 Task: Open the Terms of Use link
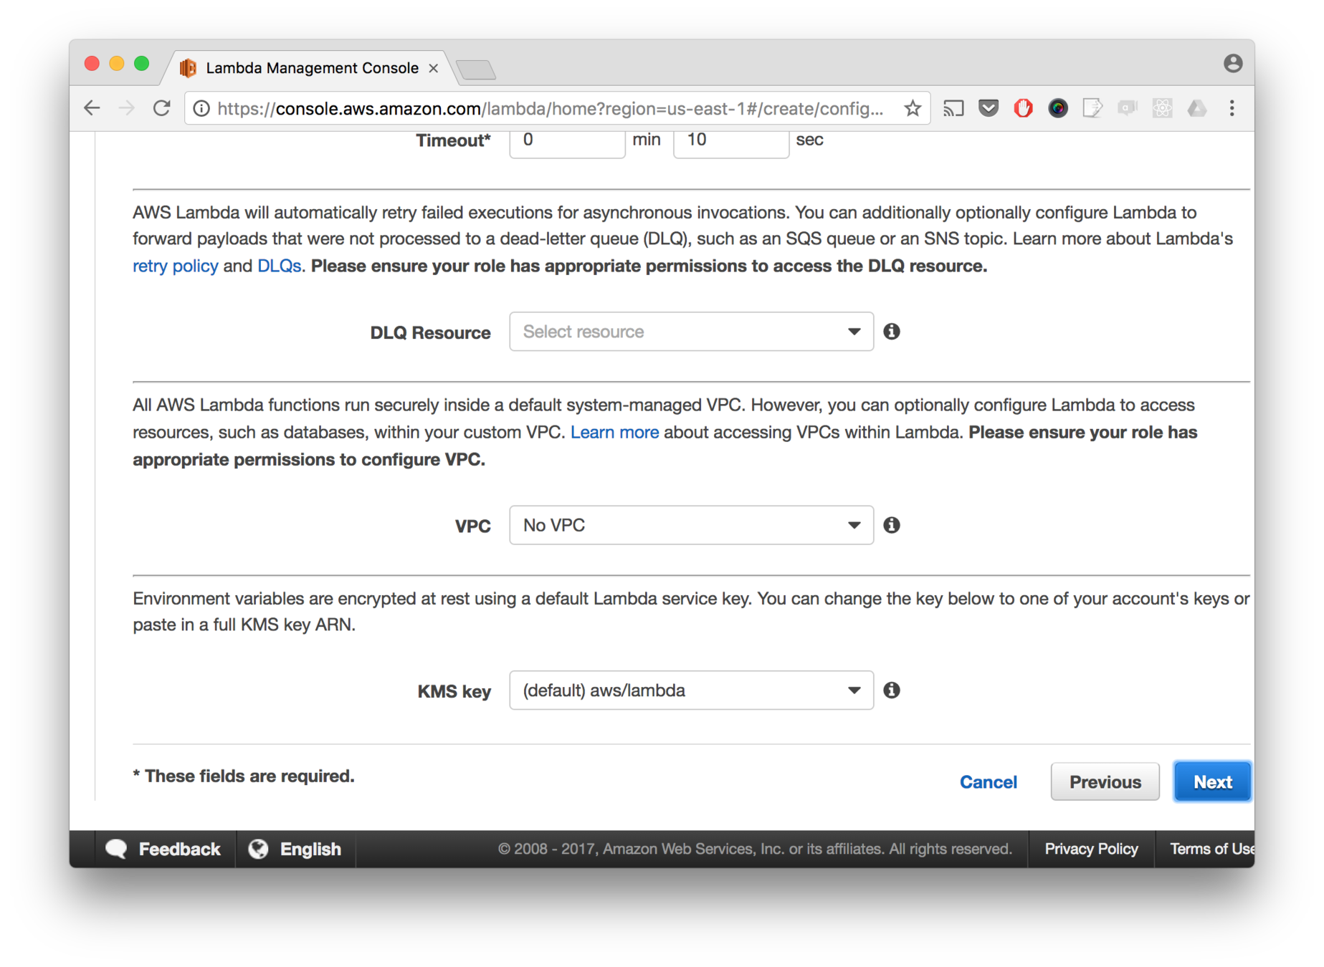click(1211, 849)
